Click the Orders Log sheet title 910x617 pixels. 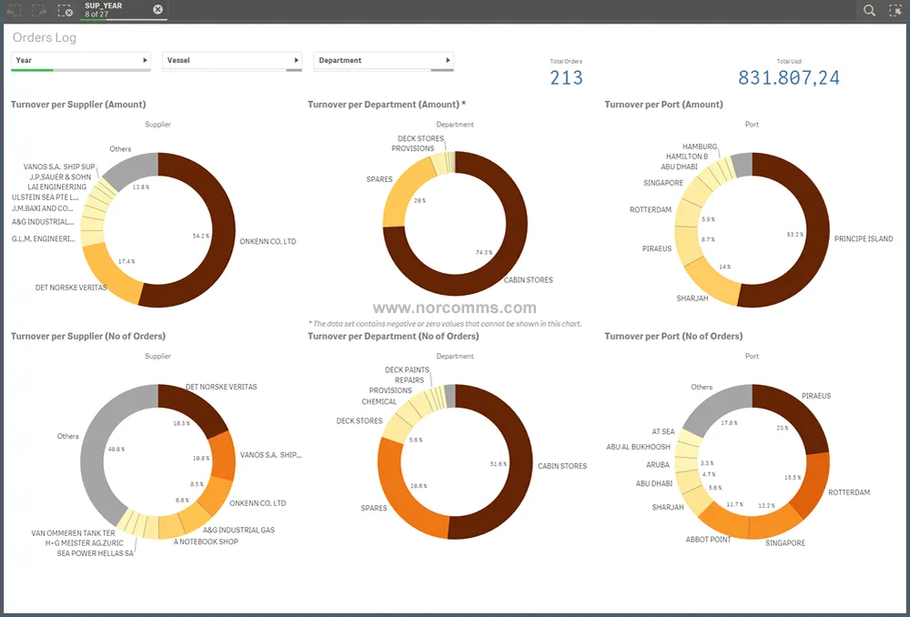pyautogui.click(x=44, y=37)
